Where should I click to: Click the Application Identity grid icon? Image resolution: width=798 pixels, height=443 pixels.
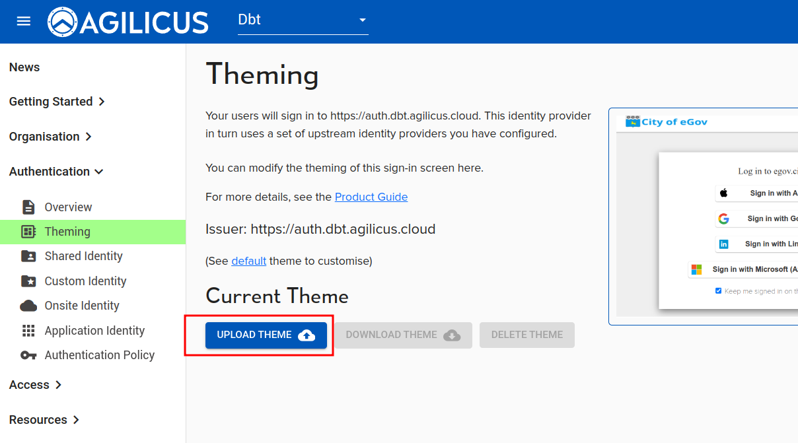tap(28, 331)
